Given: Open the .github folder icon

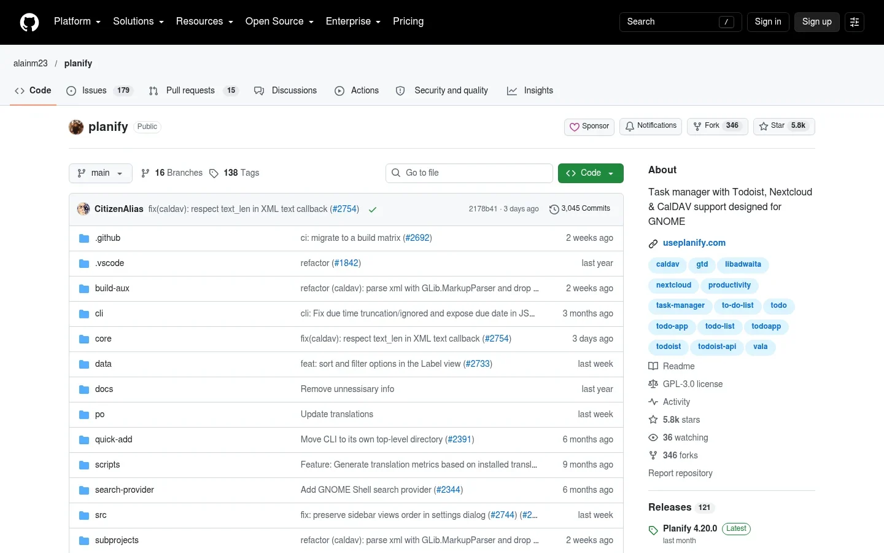Looking at the screenshot, I should pyautogui.click(x=84, y=238).
